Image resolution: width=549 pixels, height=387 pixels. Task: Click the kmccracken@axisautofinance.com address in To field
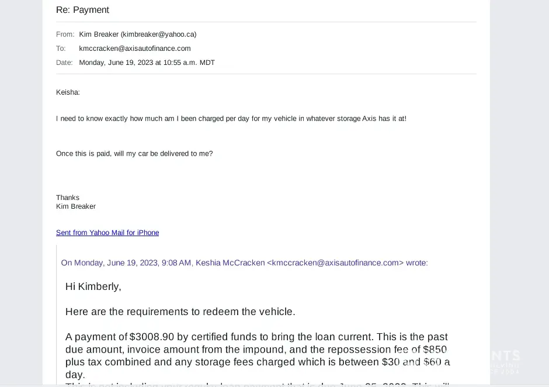click(x=135, y=49)
